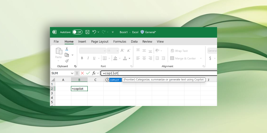
Task: Open the Fill Color dropdown arrow
Action: tap(120, 58)
